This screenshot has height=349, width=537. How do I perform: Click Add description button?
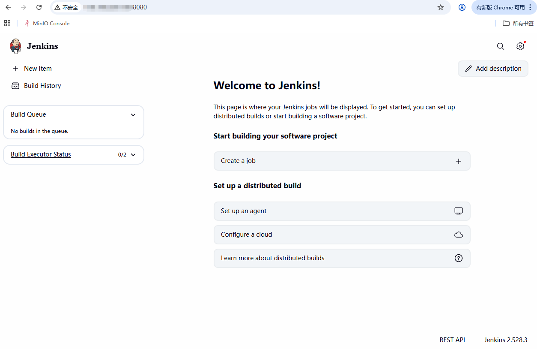(493, 69)
